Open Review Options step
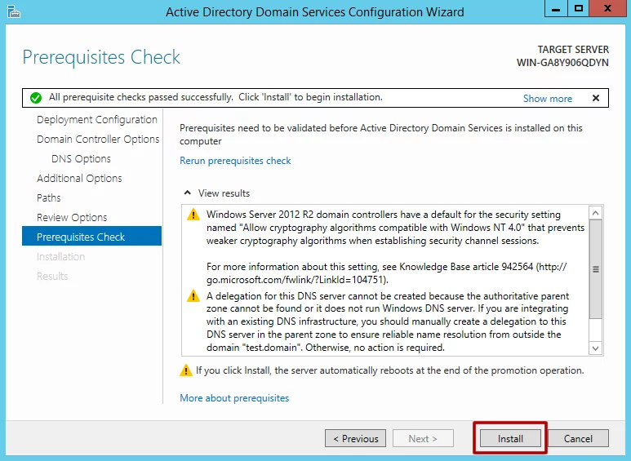 click(x=72, y=217)
